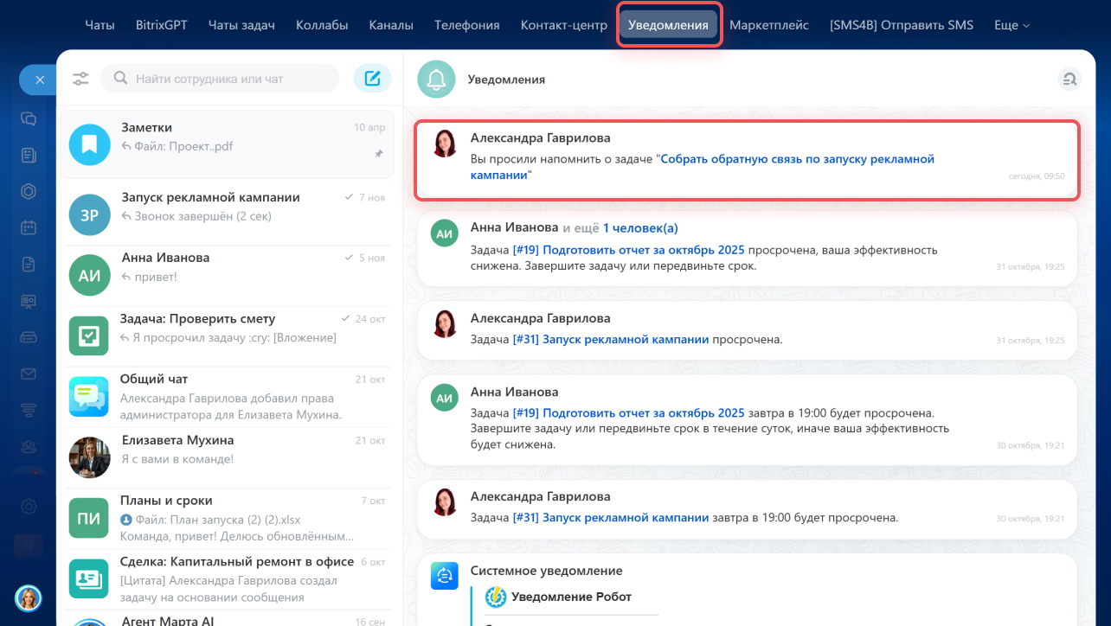The height and width of the screenshot is (626, 1111).
Task: Close the messenger with the X button
Action: pyautogui.click(x=39, y=80)
